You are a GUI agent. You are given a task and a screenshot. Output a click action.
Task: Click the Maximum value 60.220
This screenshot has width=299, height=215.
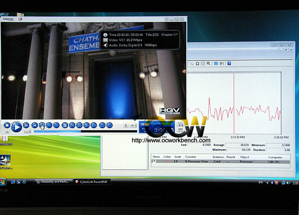pyautogui.click(x=246, y=150)
